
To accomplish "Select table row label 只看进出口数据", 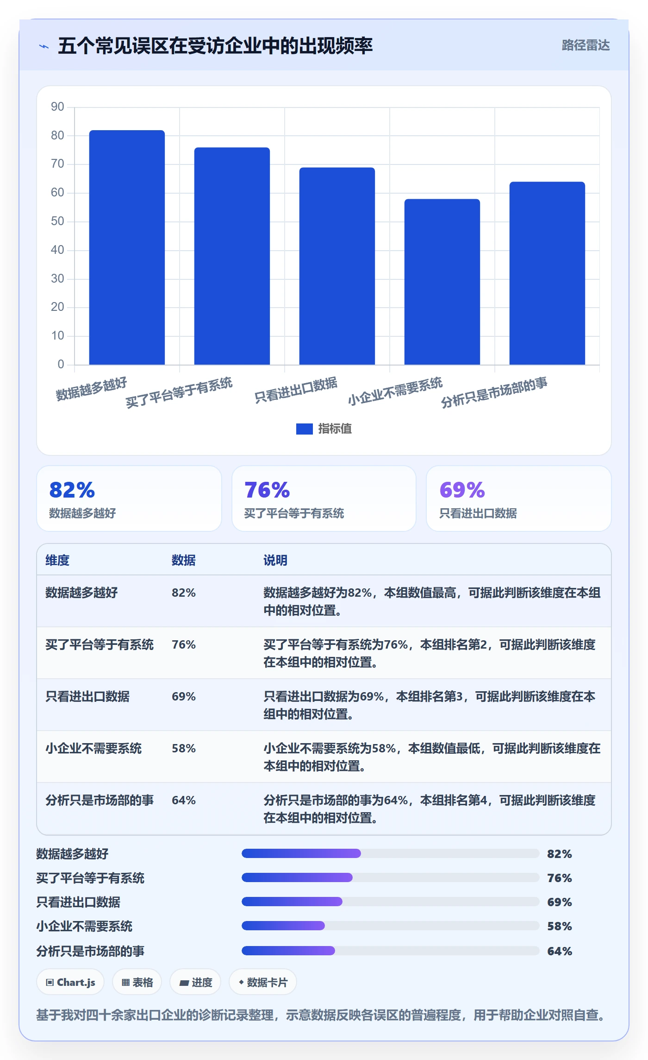I will click(x=87, y=696).
